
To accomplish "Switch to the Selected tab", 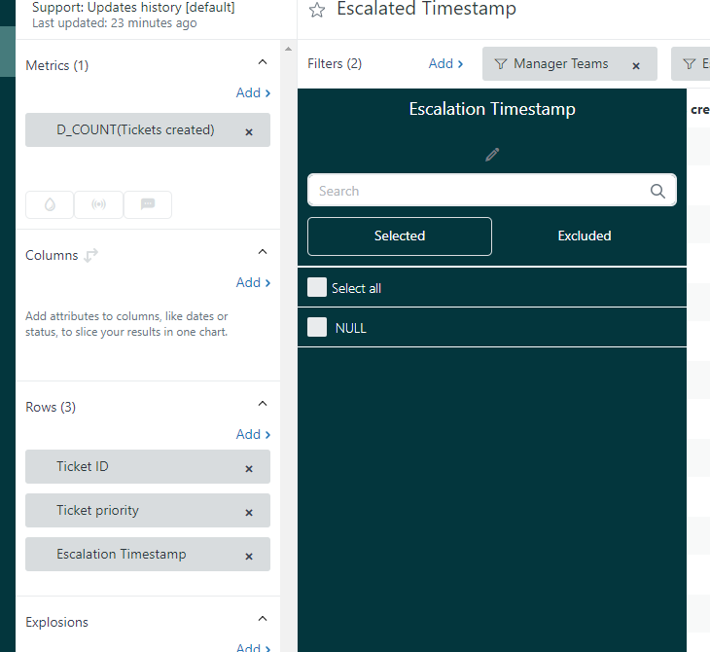I will pyautogui.click(x=400, y=235).
